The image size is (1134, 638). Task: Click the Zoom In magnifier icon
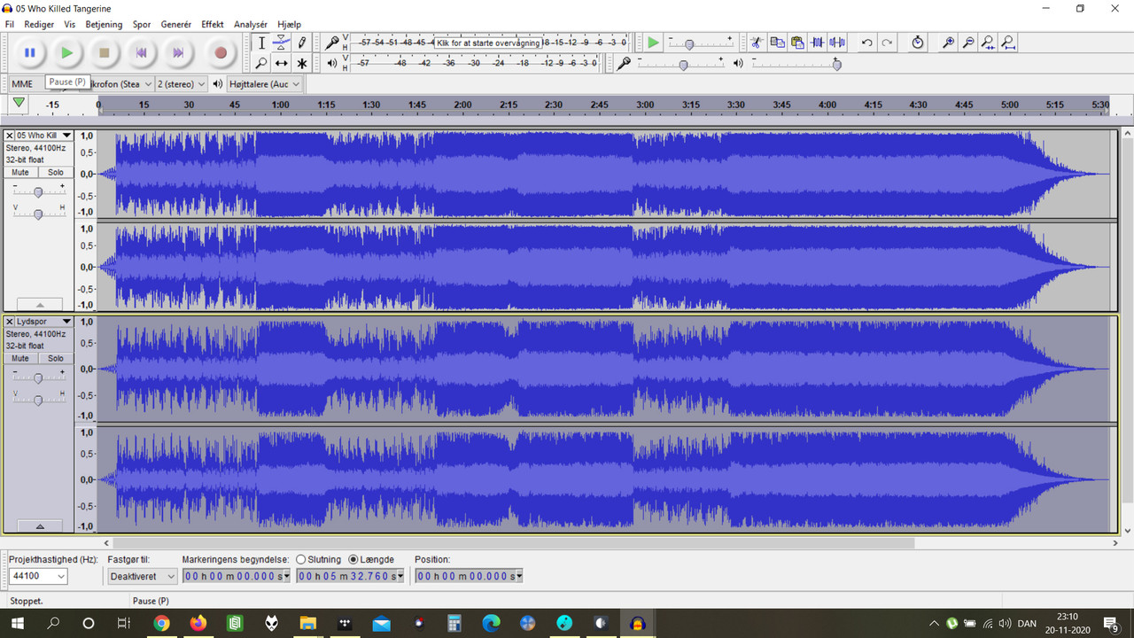[x=948, y=43]
